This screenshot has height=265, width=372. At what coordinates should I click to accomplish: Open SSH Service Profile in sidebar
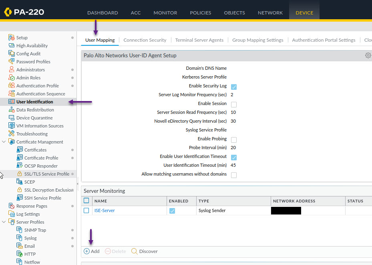(43, 198)
